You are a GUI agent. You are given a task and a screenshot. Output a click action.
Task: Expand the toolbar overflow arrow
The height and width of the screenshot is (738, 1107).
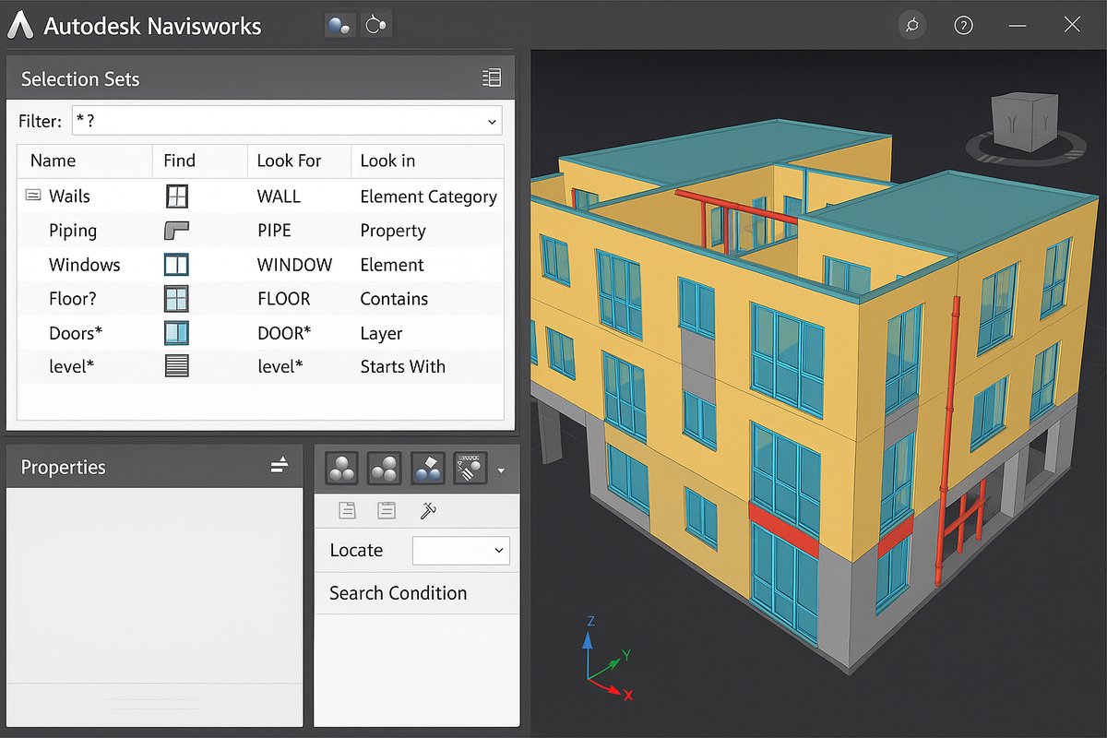pyautogui.click(x=501, y=470)
